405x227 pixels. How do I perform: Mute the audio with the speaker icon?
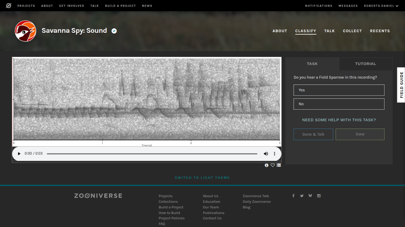point(266,154)
